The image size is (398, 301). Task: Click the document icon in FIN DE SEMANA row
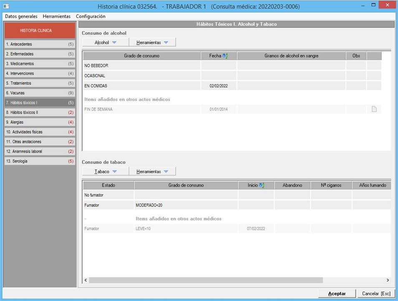coord(374,110)
